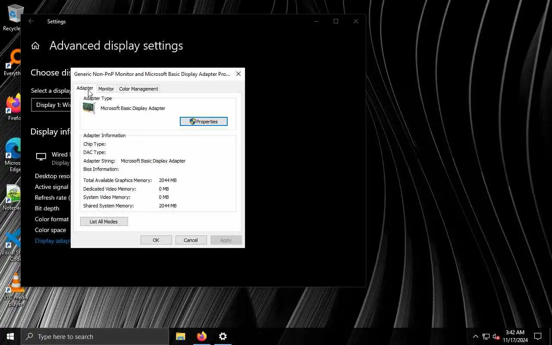Cancel the adapter properties dialog
Viewport: 552px width, 345px height.
[191, 240]
